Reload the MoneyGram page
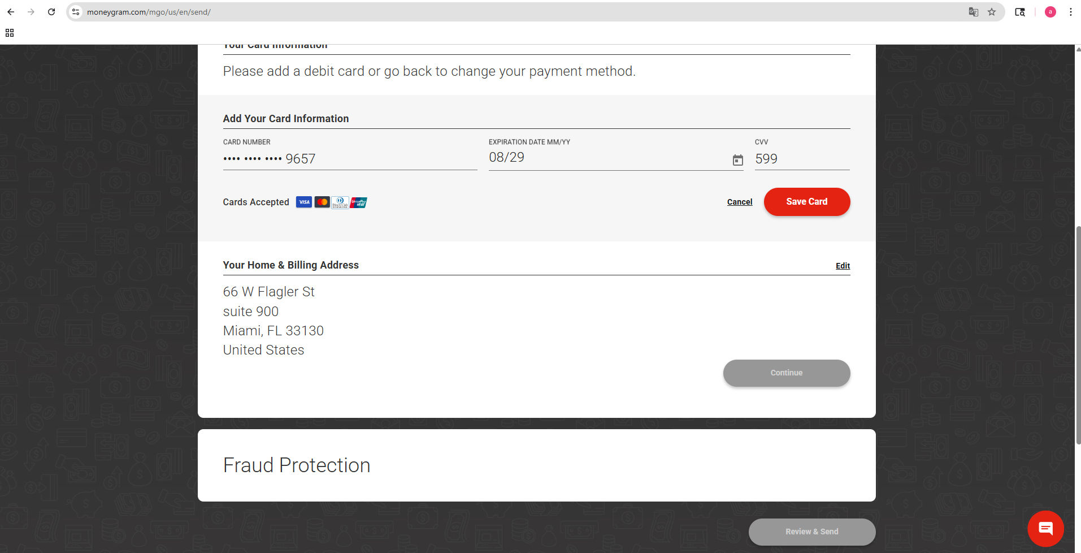Image resolution: width=1081 pixels, height=553 pixels. tap(51, 12)
